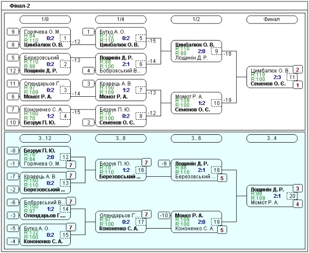Select the 3...12 consolation round header
Screen dimensions: 309x253
point(45,138)
